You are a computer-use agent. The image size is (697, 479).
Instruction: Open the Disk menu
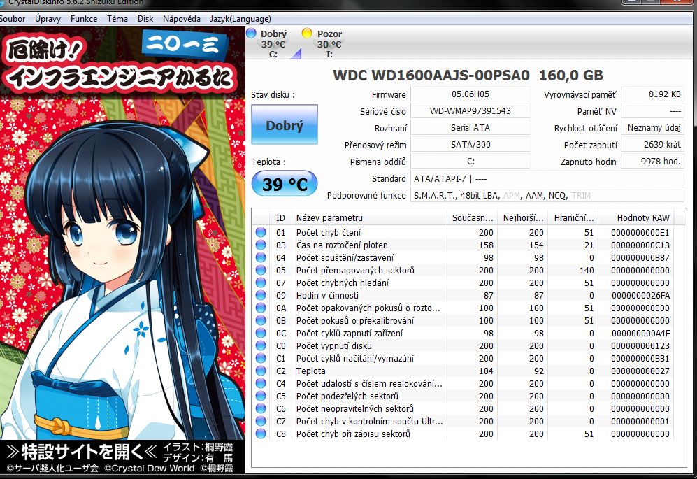pos(145,19)
